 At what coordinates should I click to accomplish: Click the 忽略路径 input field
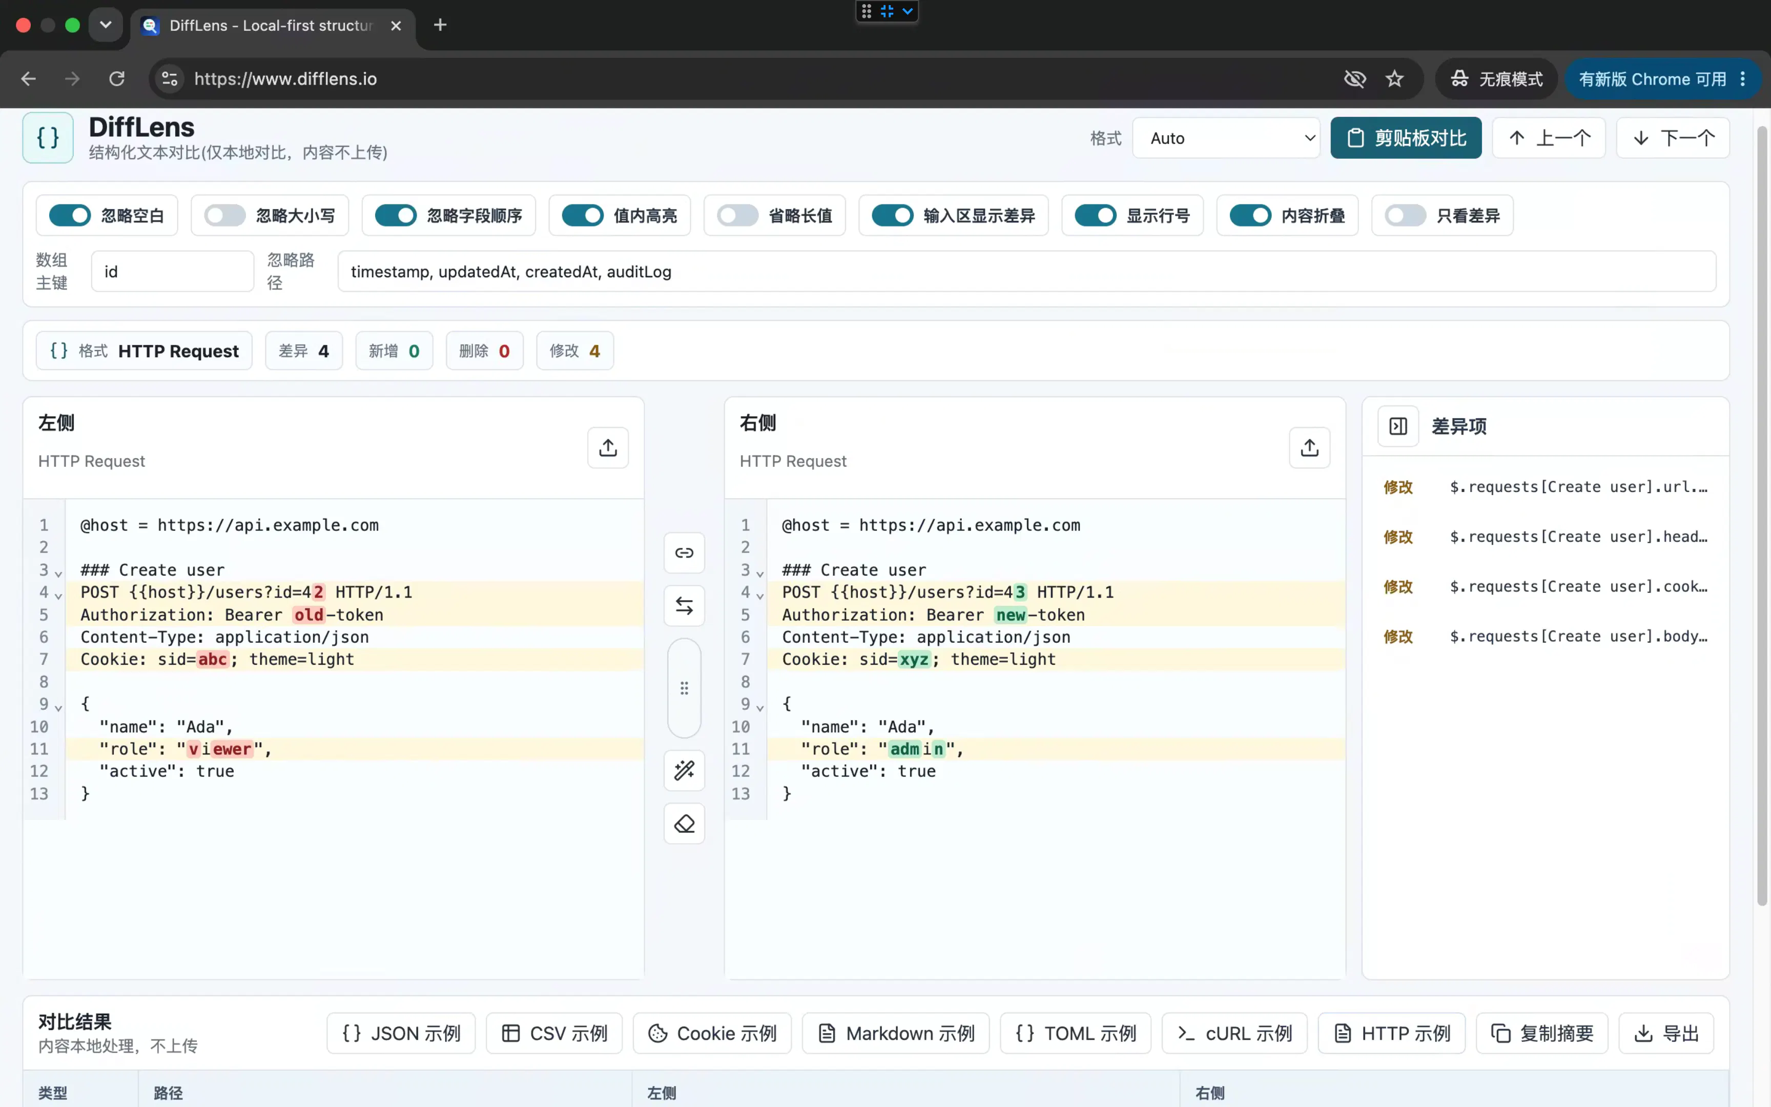click(1027, 272)
